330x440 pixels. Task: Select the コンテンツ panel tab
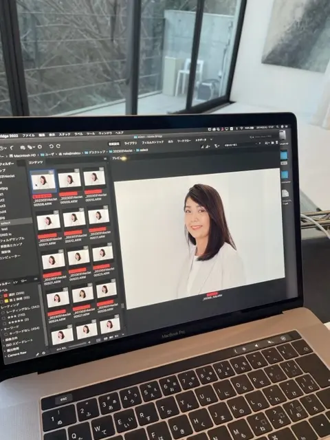point(36,162)
